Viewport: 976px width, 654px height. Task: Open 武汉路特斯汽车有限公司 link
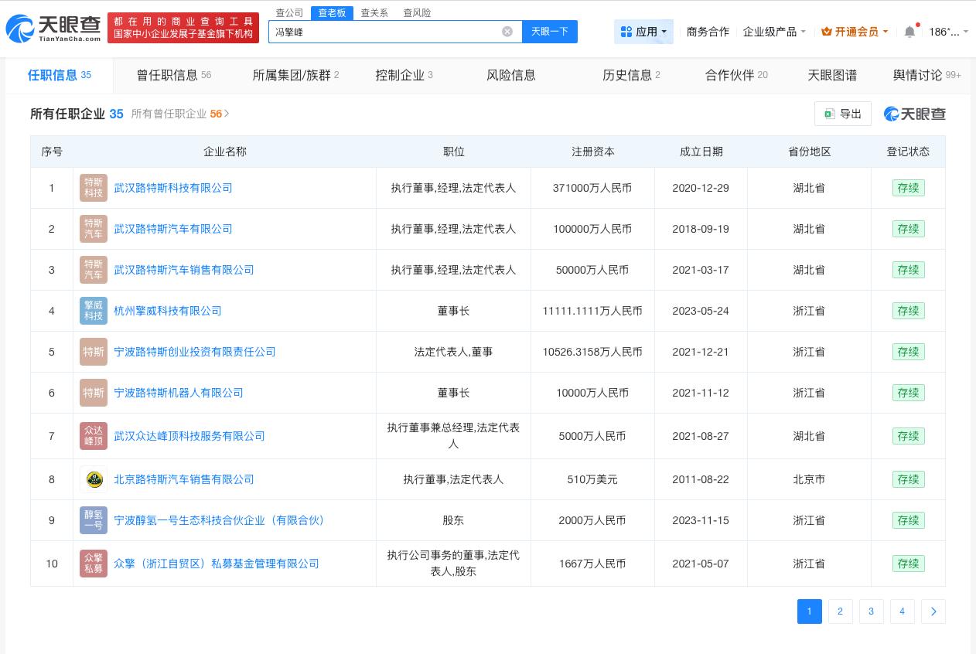coord(173,229)
